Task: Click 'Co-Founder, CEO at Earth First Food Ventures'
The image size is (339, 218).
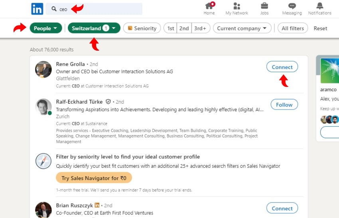Action: tap(104, 213)
